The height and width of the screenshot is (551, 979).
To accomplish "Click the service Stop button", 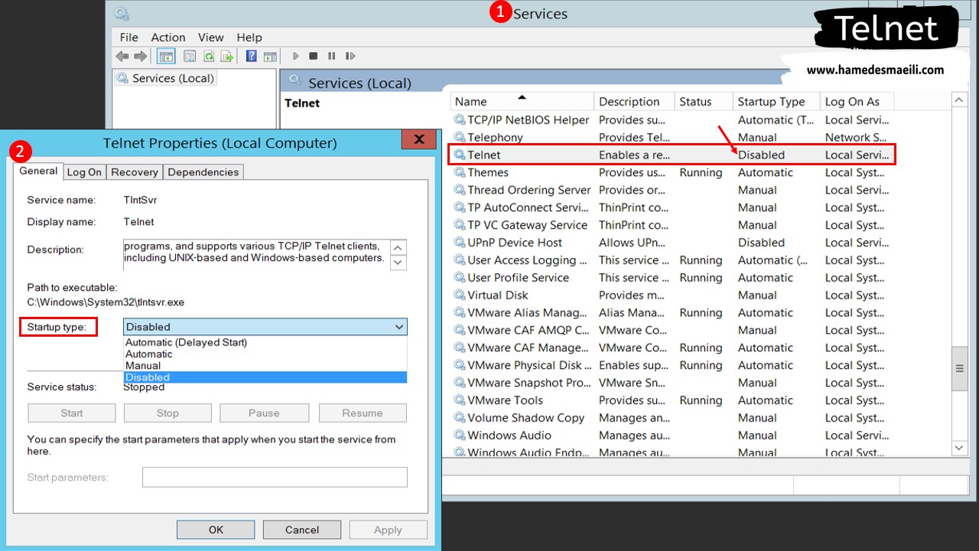I will [168, 413].
